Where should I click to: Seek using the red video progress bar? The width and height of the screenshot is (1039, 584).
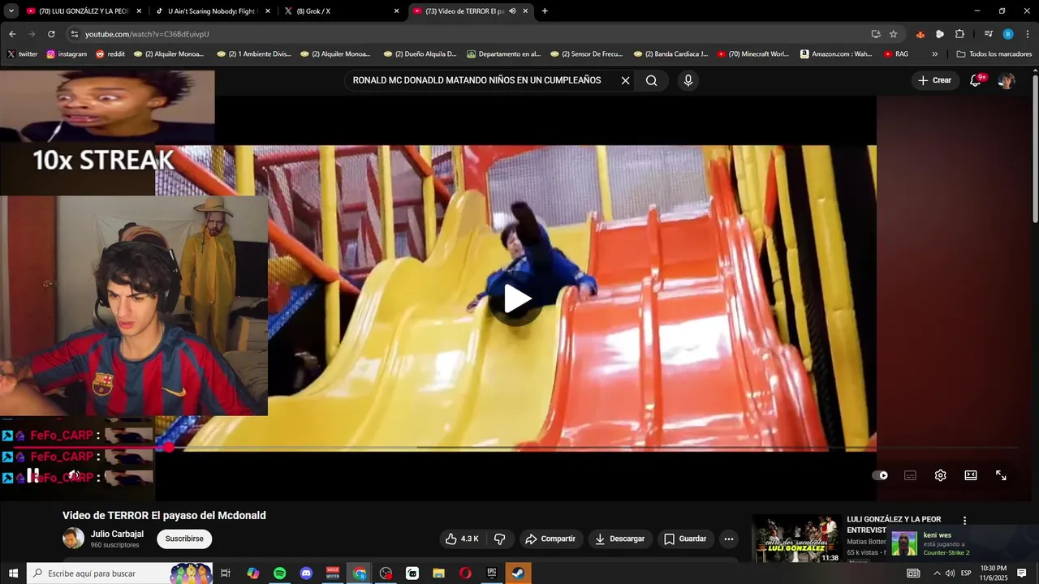[x=515, y=447]
